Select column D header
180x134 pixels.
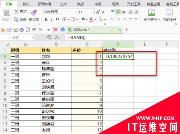118,44
